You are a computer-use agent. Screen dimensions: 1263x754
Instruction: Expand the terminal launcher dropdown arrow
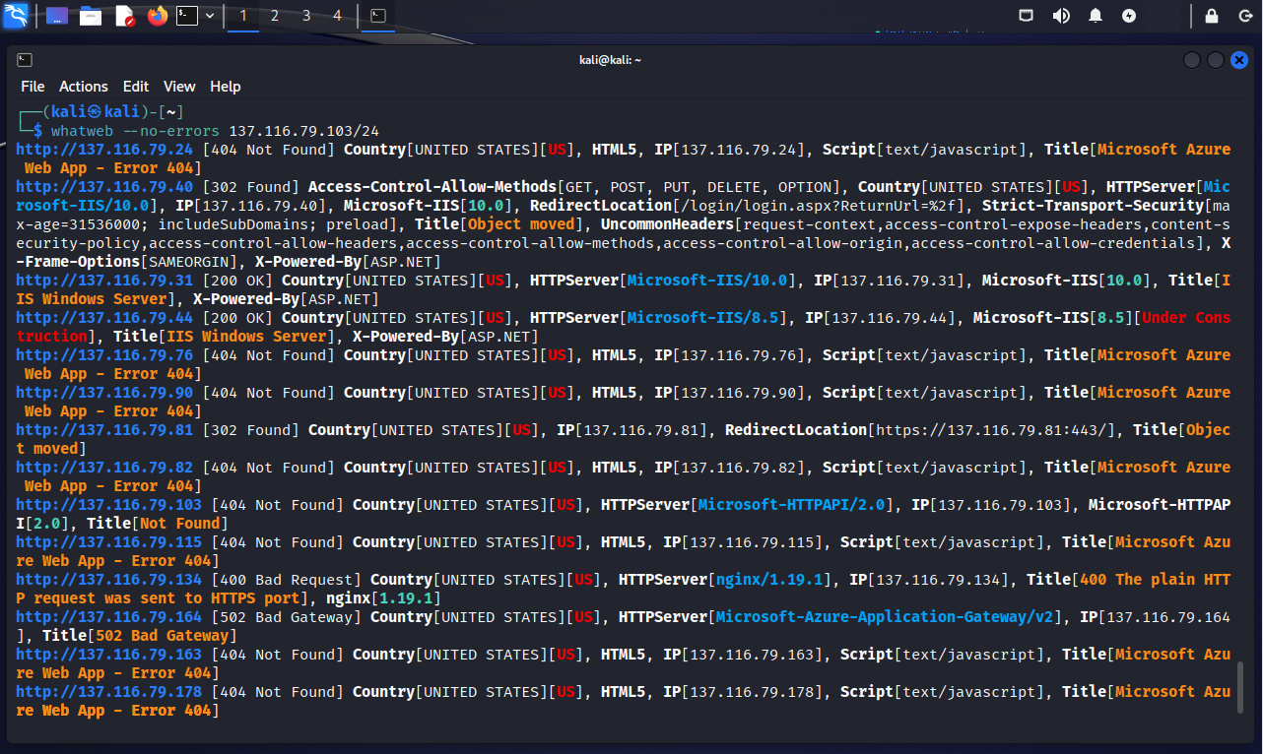210,16
